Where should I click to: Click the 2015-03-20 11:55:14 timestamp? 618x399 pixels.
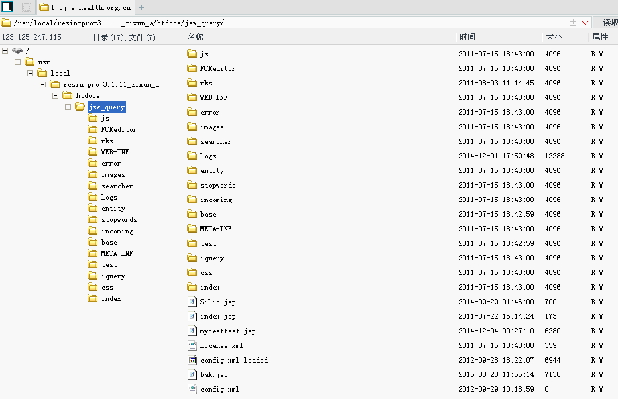496,374
